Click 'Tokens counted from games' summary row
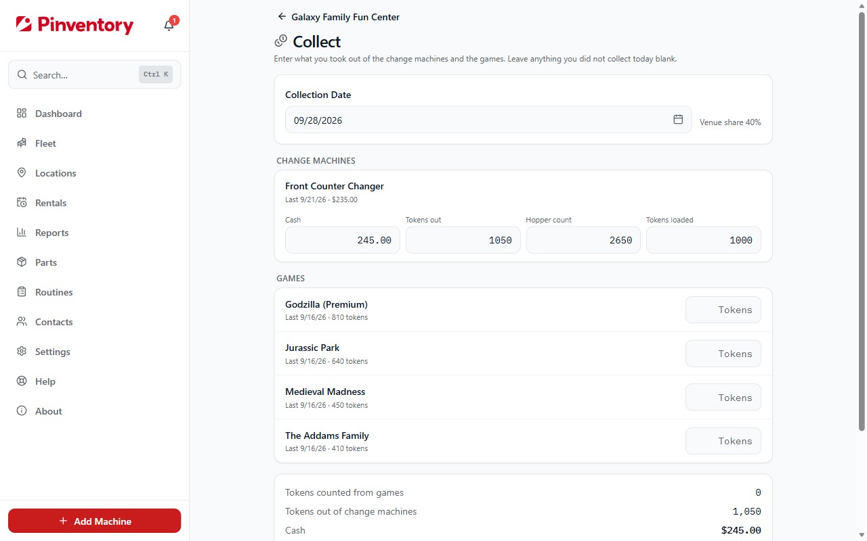The height and width of the screenshot is (541, 867). [x=523, y=492]
